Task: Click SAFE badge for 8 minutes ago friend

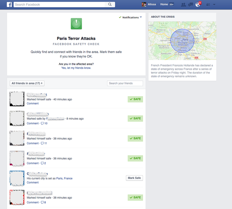Action: click(x=135, y=119)
